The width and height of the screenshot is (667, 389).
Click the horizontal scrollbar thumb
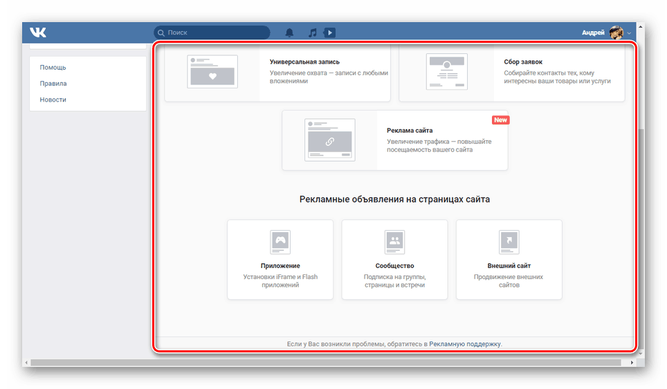(326, 363)
